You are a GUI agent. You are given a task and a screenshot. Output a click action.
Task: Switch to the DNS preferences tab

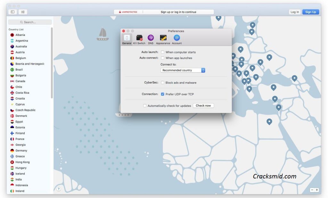[151, 39]
